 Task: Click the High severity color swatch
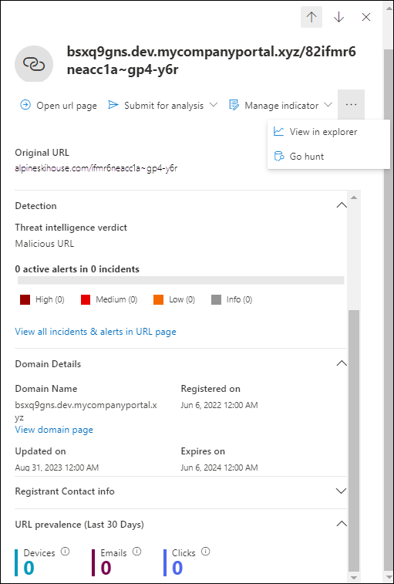(x=25, y=300)
